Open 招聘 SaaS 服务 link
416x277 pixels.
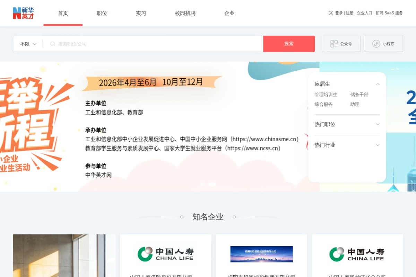click(389, 13)
